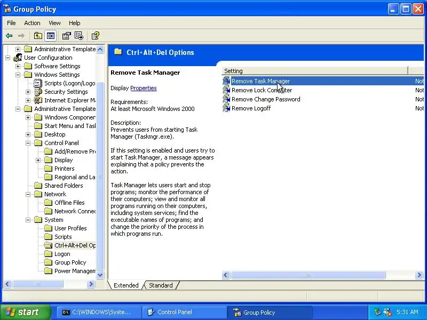Select the Logon folder in tree
The image size is (427, 320).
[x=62, y=254]
